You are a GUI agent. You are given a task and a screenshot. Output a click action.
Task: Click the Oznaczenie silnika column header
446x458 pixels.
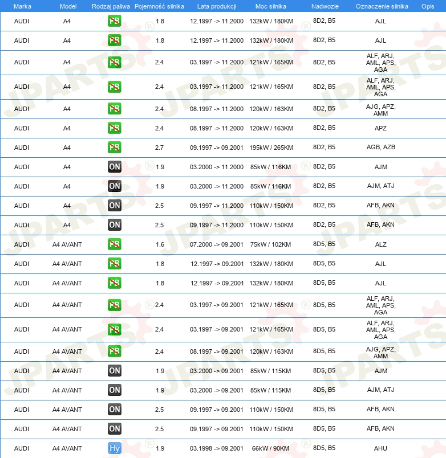tap(382, 6)
